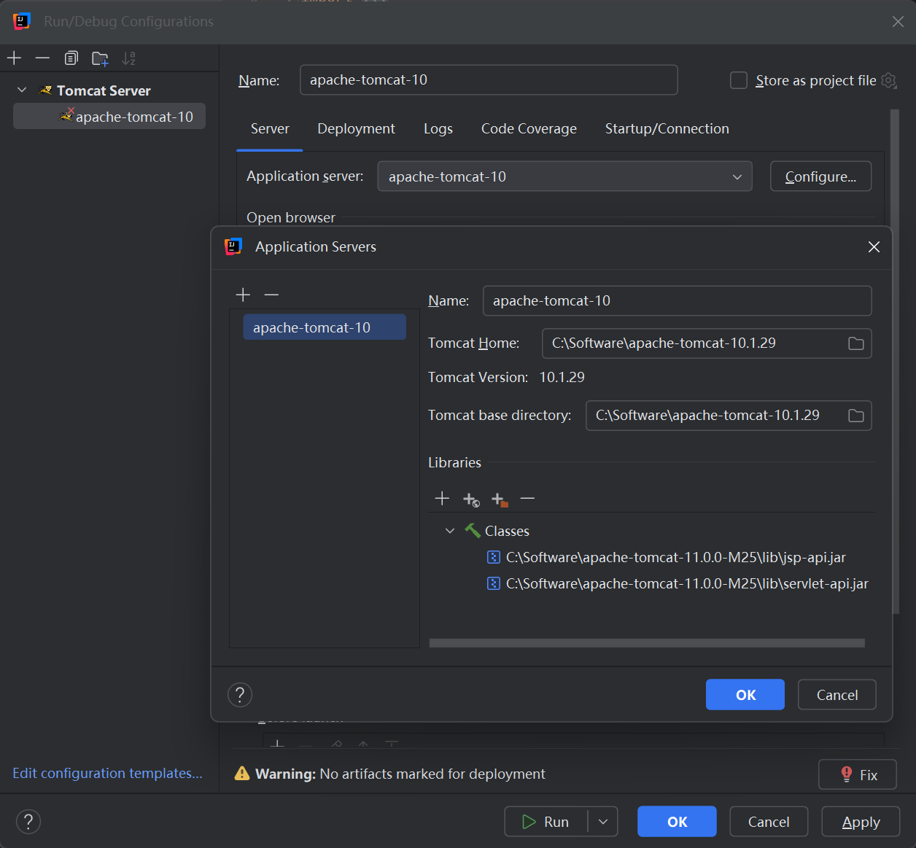Collapse the Classes library node
This screenshot has height=848, width=916.
coord(450,531)
